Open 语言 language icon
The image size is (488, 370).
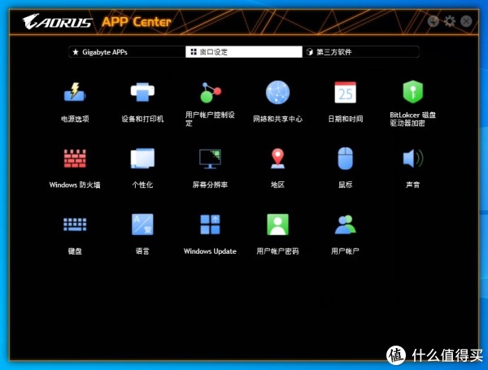click(142, 224)
